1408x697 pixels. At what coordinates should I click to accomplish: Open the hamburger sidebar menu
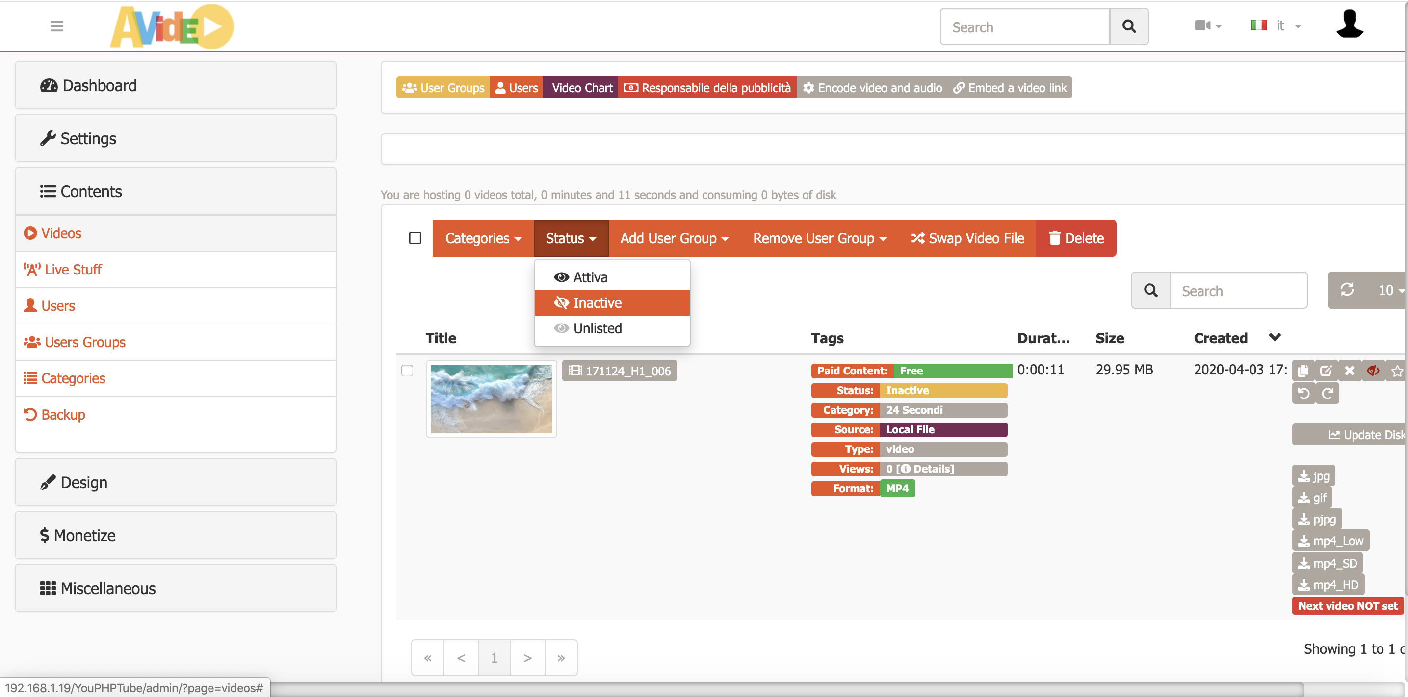point(57,26)
